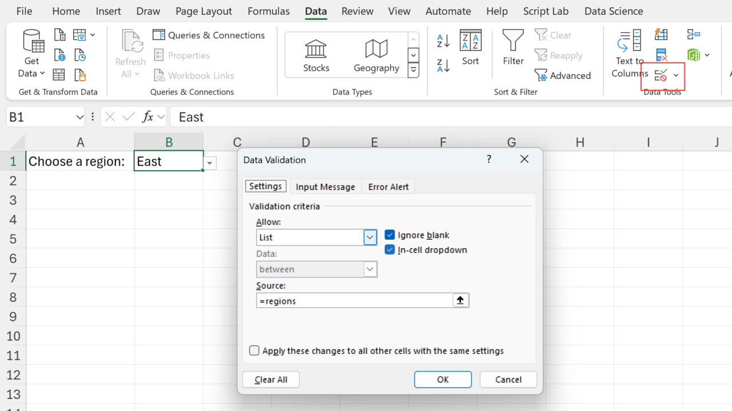Open the Allow dropdown list

tap(370, 237)
